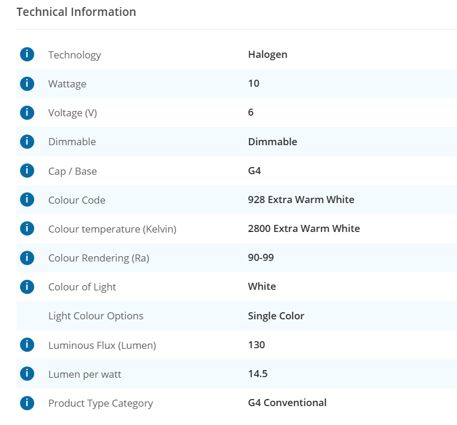Image resolution: width=457 pixels, height=425 pixels.
Task: Click the Lumen per watt info icon
Action: click(27, 374)
